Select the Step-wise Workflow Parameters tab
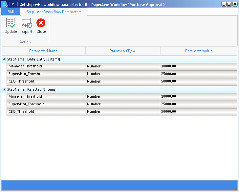The height and width of the screenshot is (192, 239). 54,12
